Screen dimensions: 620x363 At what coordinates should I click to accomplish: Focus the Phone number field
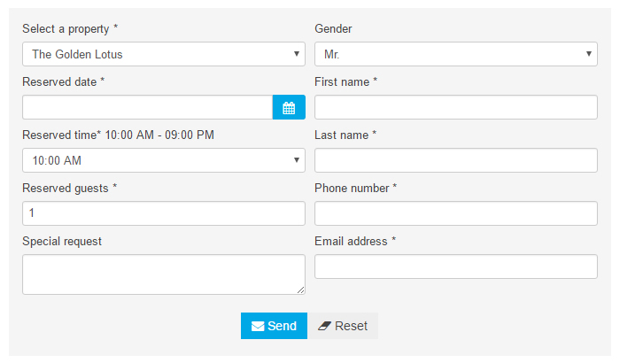coord(455,213)
